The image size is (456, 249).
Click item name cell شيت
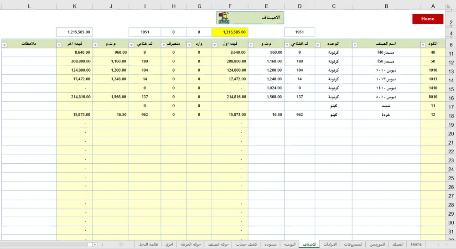tap(386, 106)
